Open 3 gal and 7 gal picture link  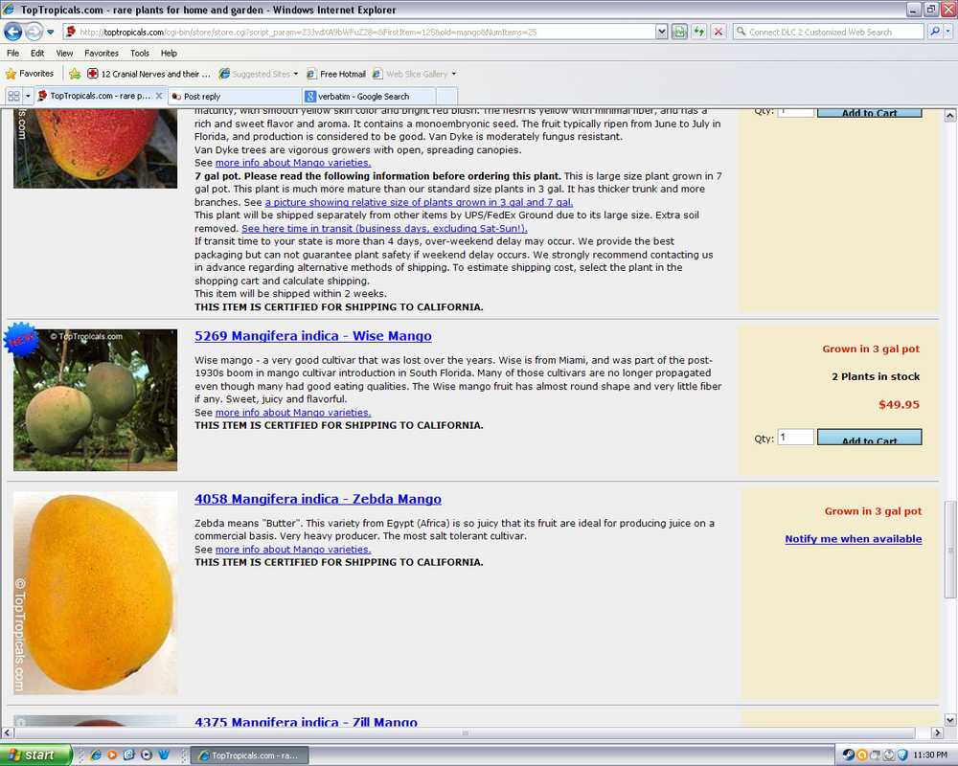coord(419,202)
